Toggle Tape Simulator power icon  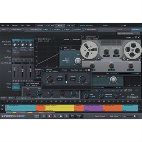[83, 37]
